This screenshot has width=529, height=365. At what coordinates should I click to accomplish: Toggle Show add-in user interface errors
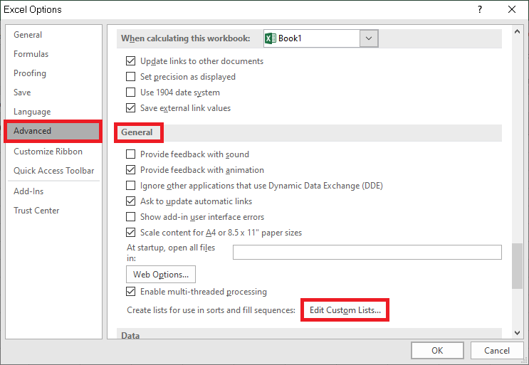[130, 217]
